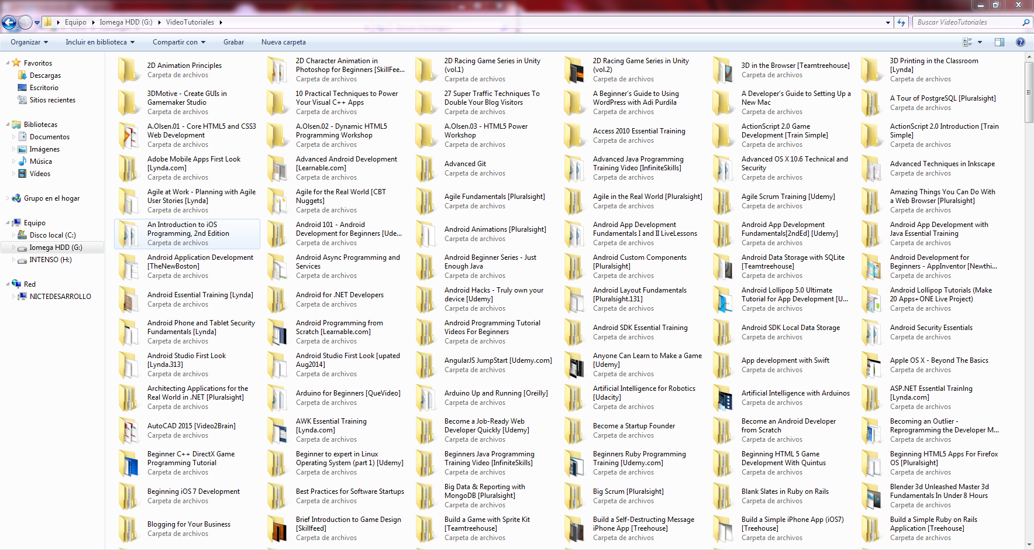Viewport: 1034px width, 550px height.
Task: Select 'Apple OS X - Beyond The Basics'
Action: click(x=930, y=365)
